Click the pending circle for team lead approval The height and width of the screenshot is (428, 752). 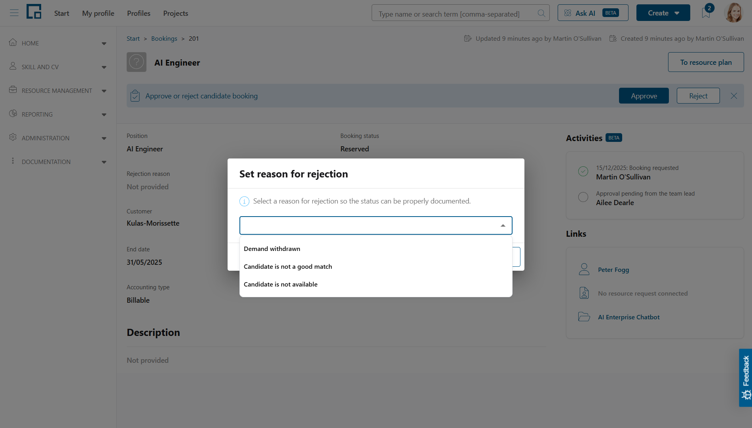click(x=583, y=197)
